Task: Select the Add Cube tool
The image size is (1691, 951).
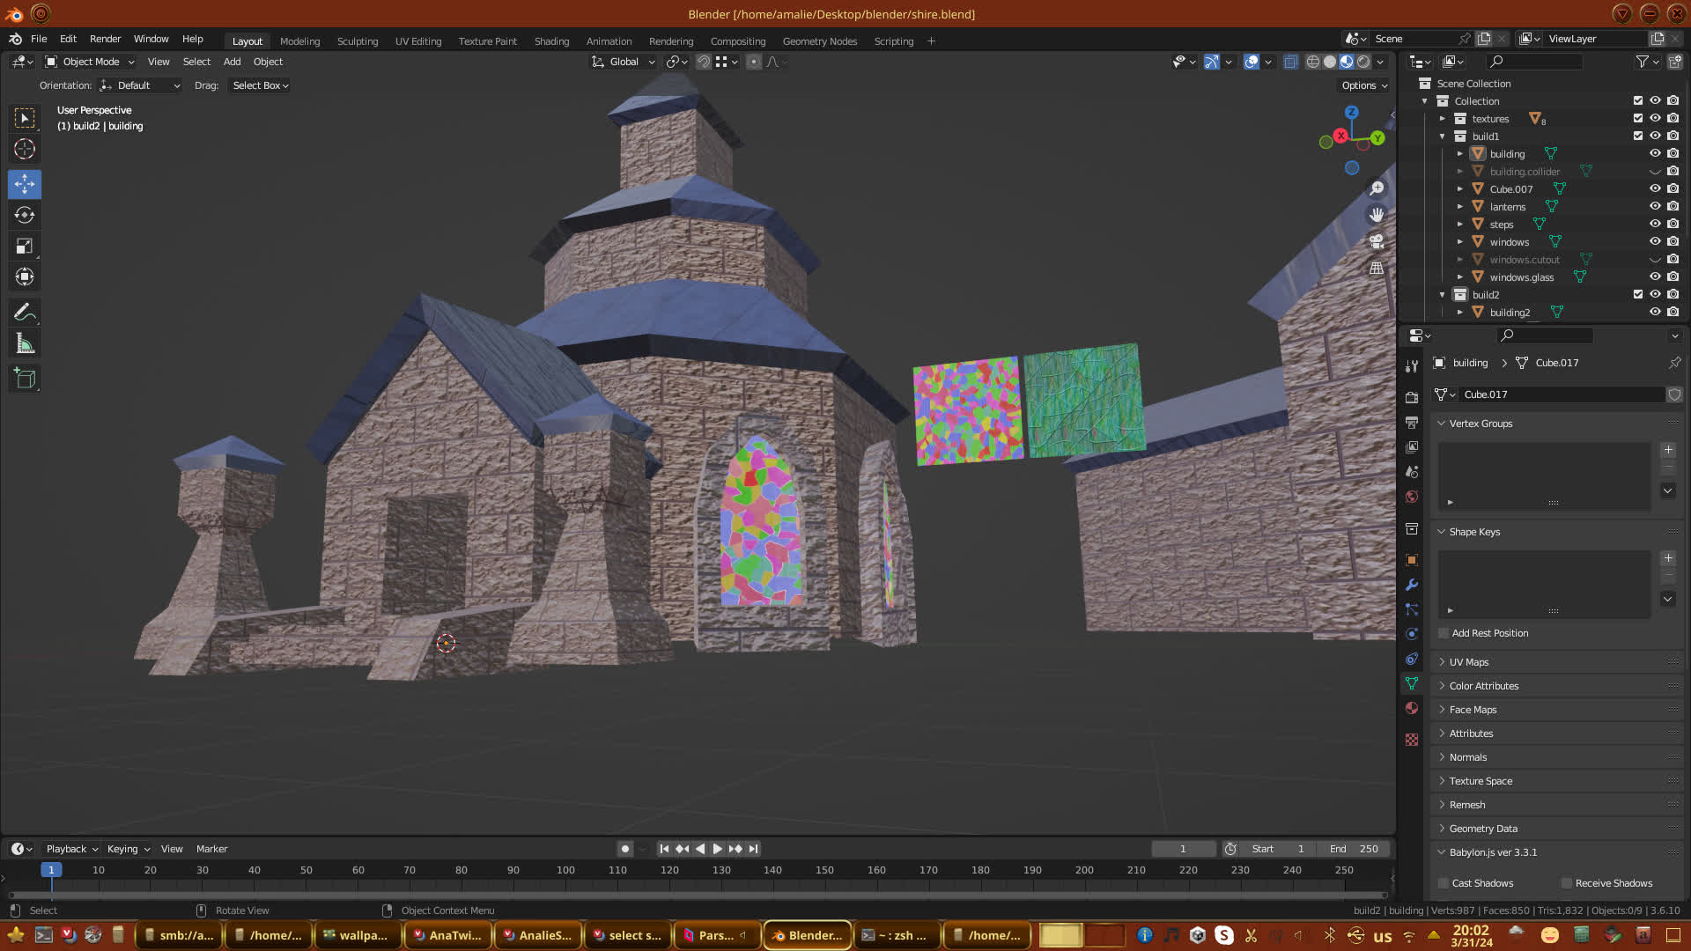Action: (25, 379)
